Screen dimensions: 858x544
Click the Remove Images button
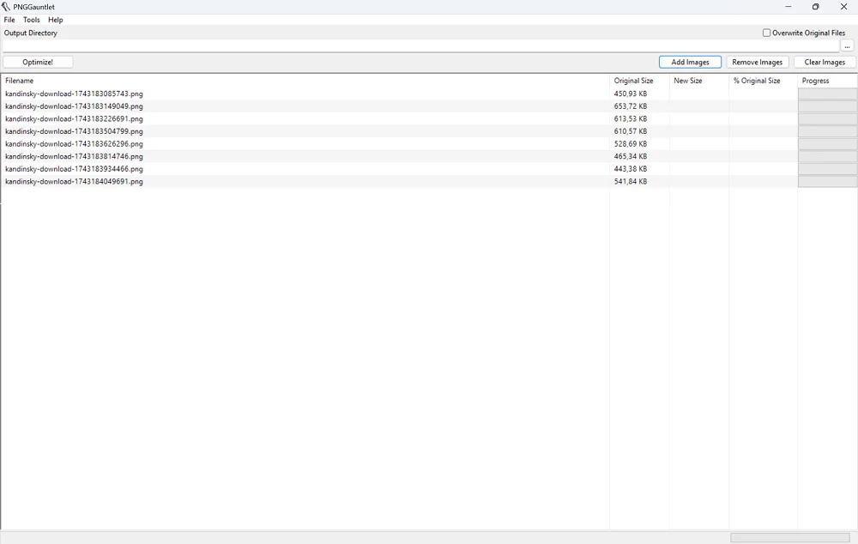pos(758,62)
